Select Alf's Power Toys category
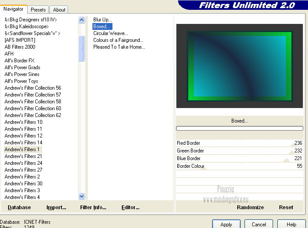The height and width of the screenshot is (228, 308). point(21,81)
